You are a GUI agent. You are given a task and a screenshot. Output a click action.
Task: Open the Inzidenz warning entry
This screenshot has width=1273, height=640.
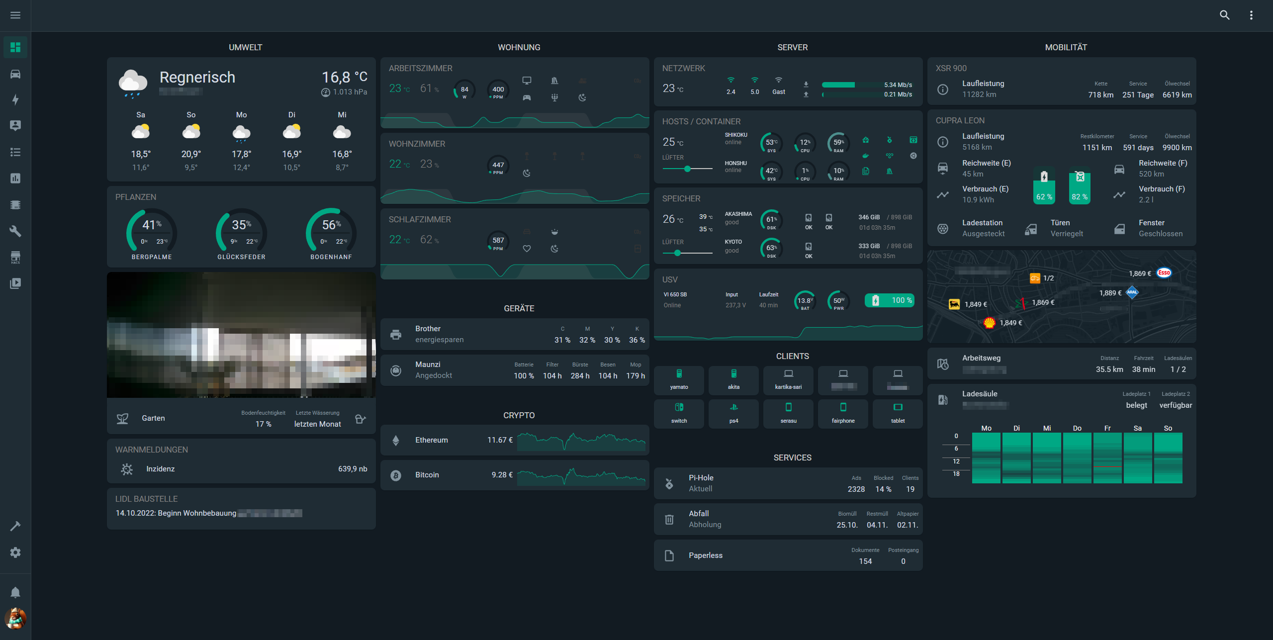tap(241, 469)
